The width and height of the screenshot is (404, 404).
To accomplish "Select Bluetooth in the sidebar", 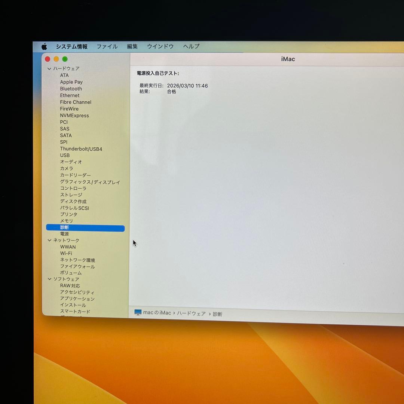I will (x=71, y=89).
